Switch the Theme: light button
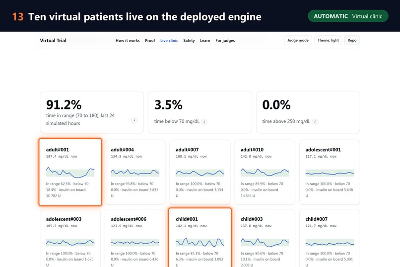The height and width of the screenshot is (267, 400). click(x=328, y=40)
